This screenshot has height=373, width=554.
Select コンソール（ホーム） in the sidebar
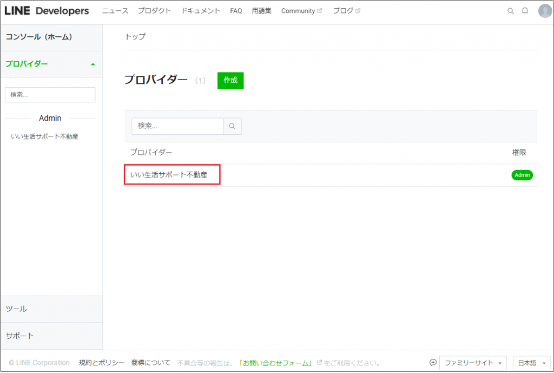51,37
